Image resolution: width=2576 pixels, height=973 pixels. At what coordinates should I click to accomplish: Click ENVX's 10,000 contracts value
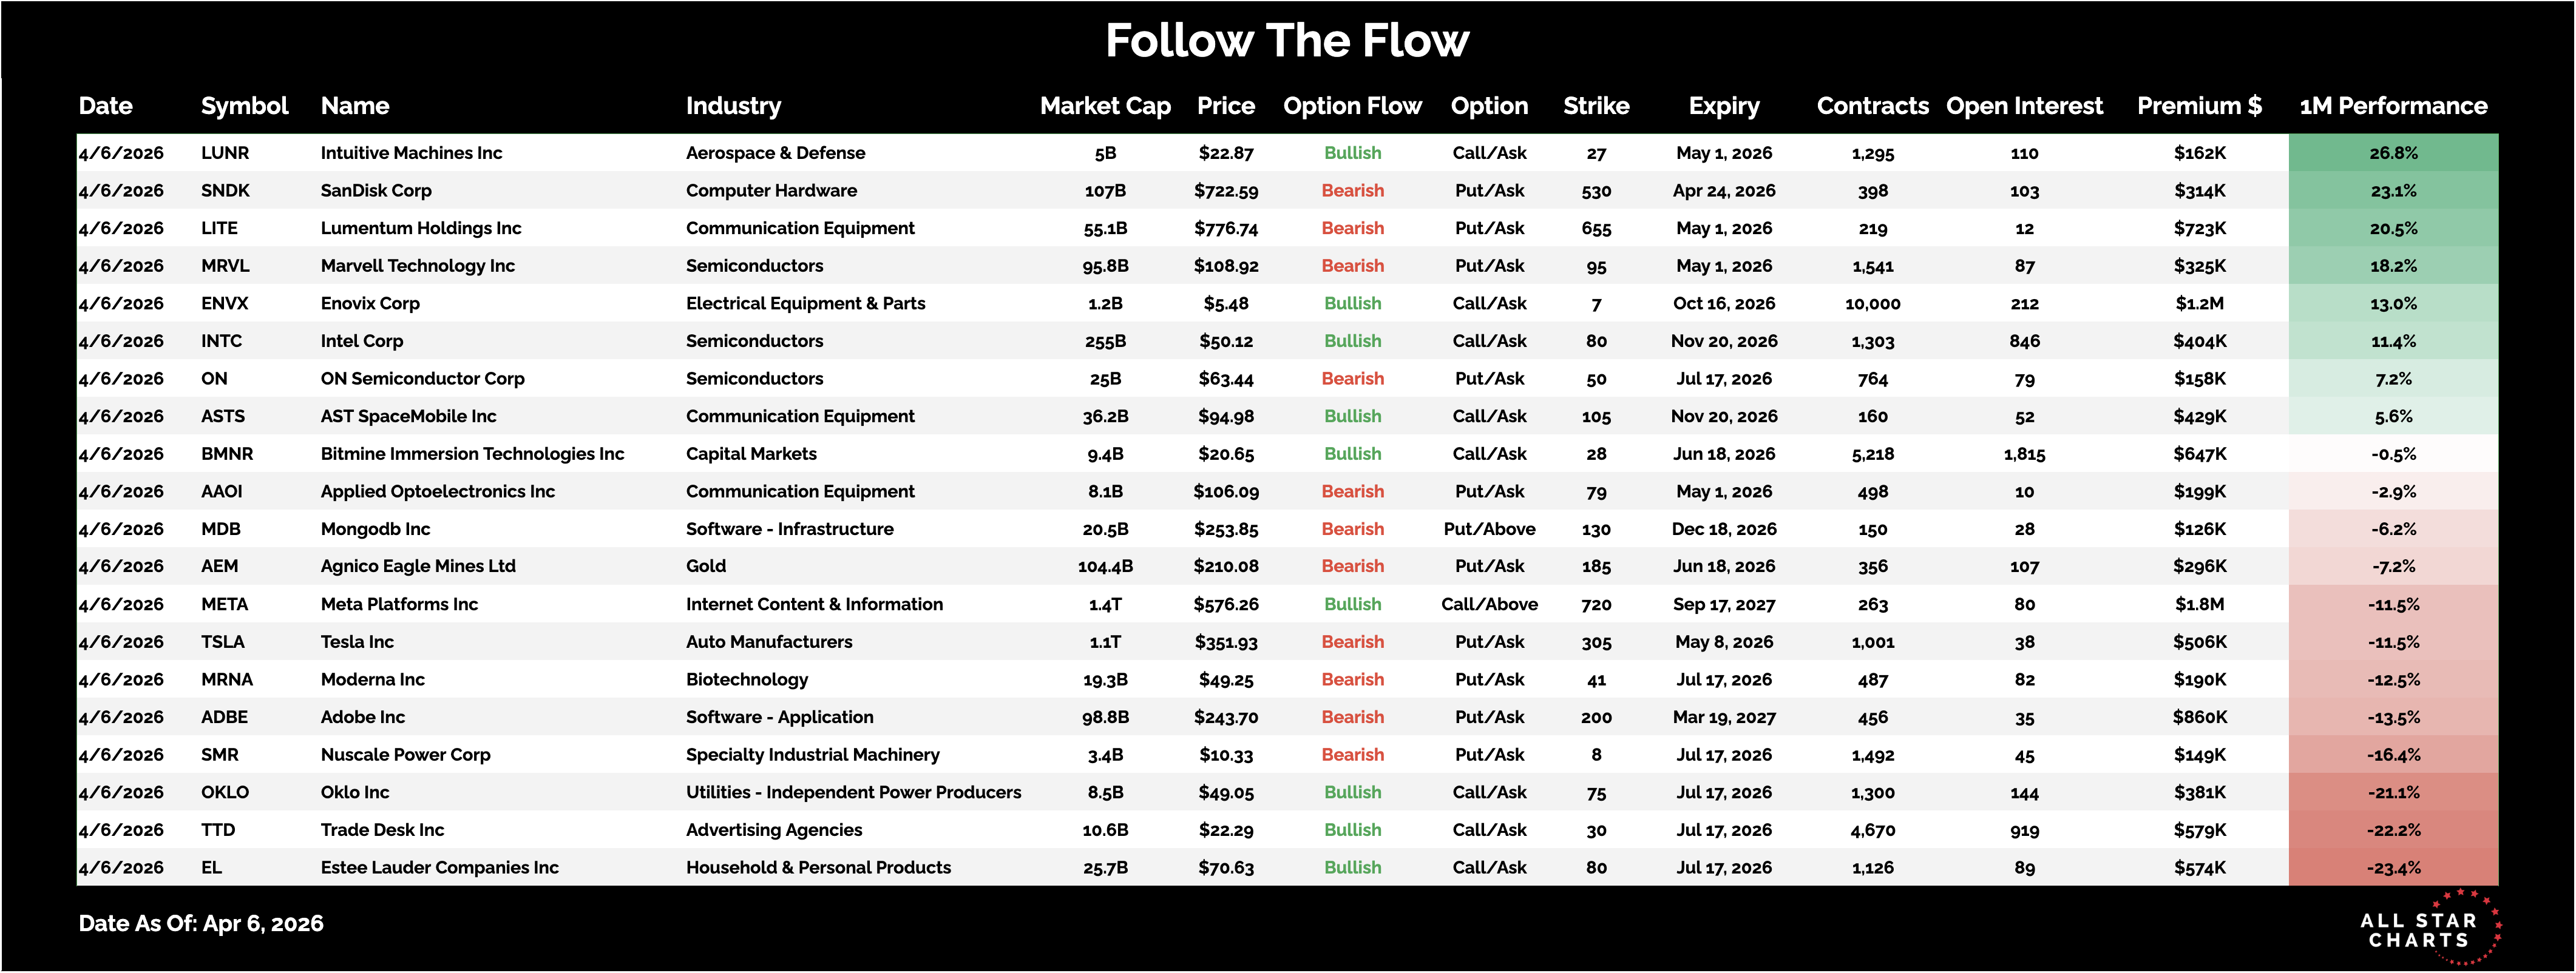click(1872, 304)
